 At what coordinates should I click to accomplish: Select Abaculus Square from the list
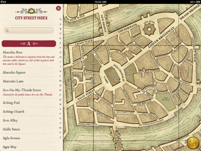[29, 73]
